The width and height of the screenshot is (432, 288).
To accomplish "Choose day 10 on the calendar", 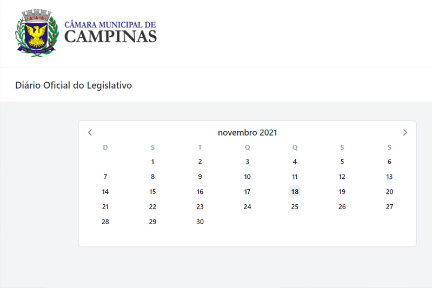I will pos(248,177).
